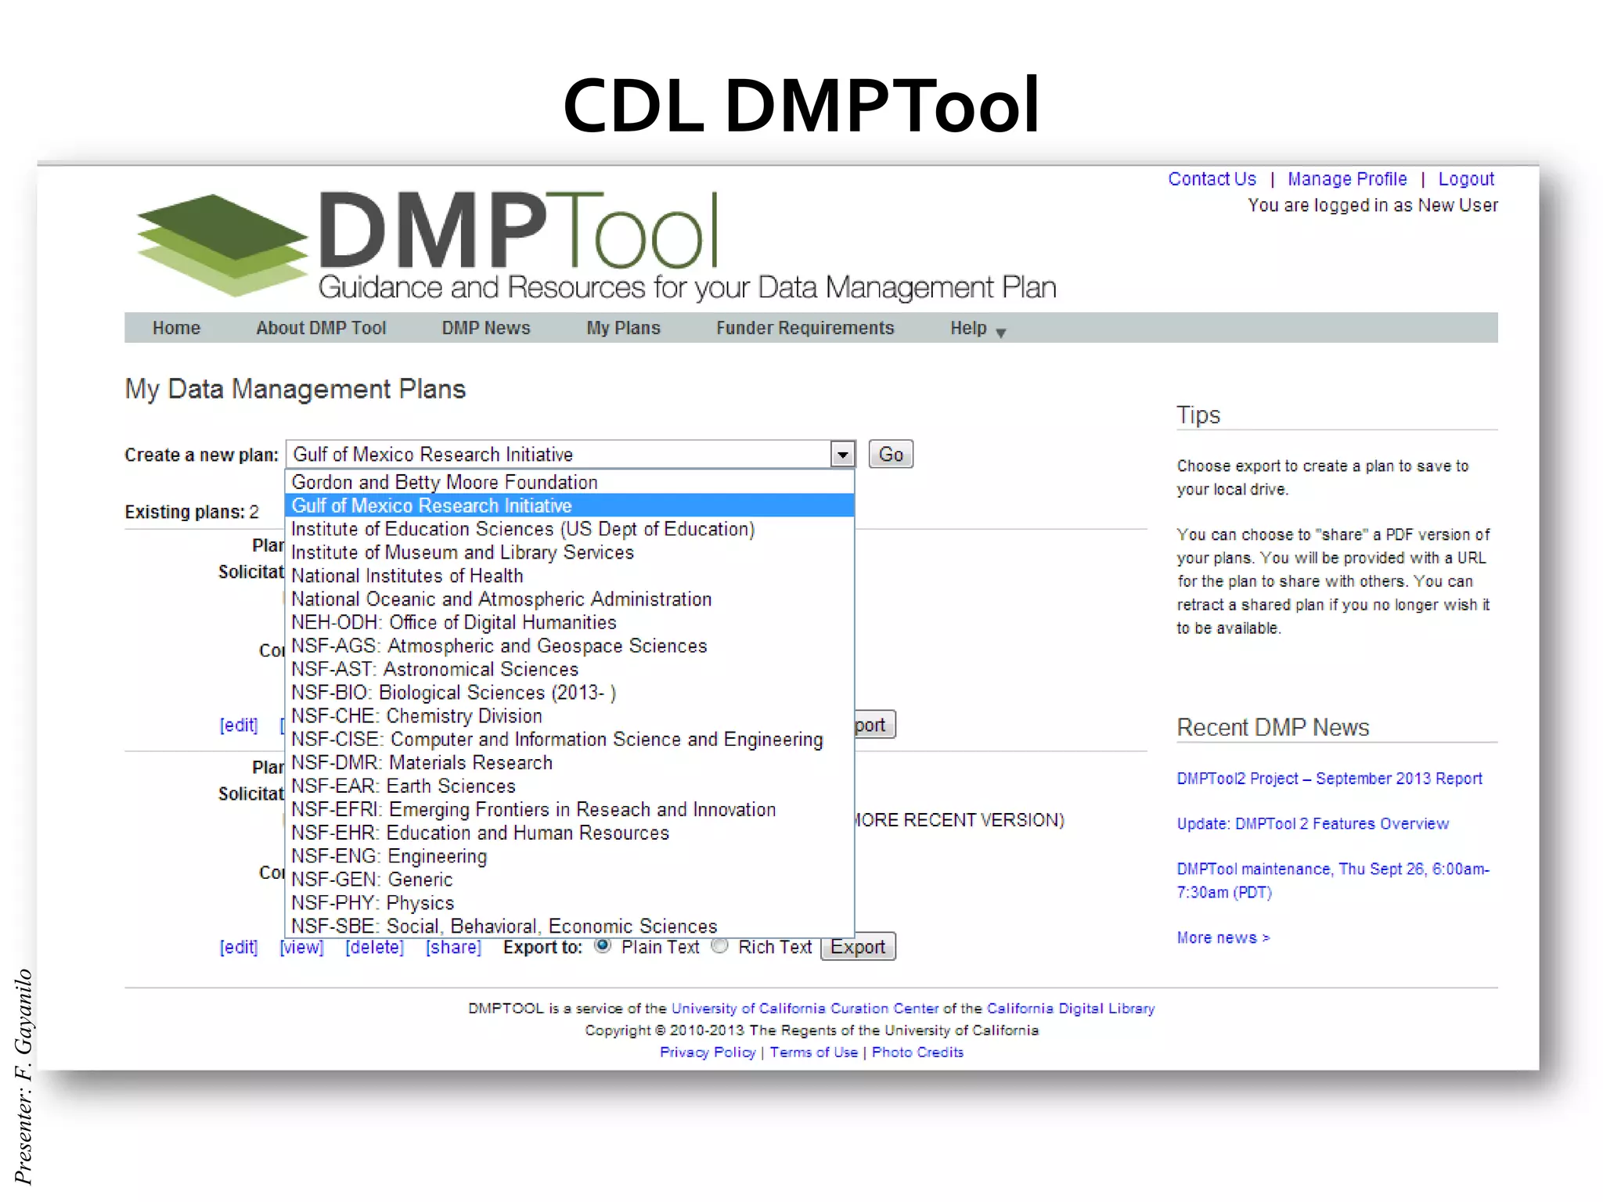Open the Privacy Policy link
1603x1202 pixels.
[x=708, y=1053]
